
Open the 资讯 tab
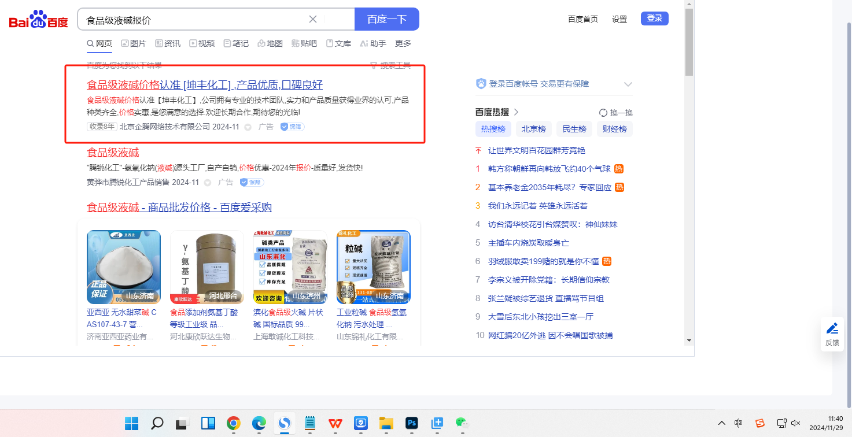coord(168,43)
